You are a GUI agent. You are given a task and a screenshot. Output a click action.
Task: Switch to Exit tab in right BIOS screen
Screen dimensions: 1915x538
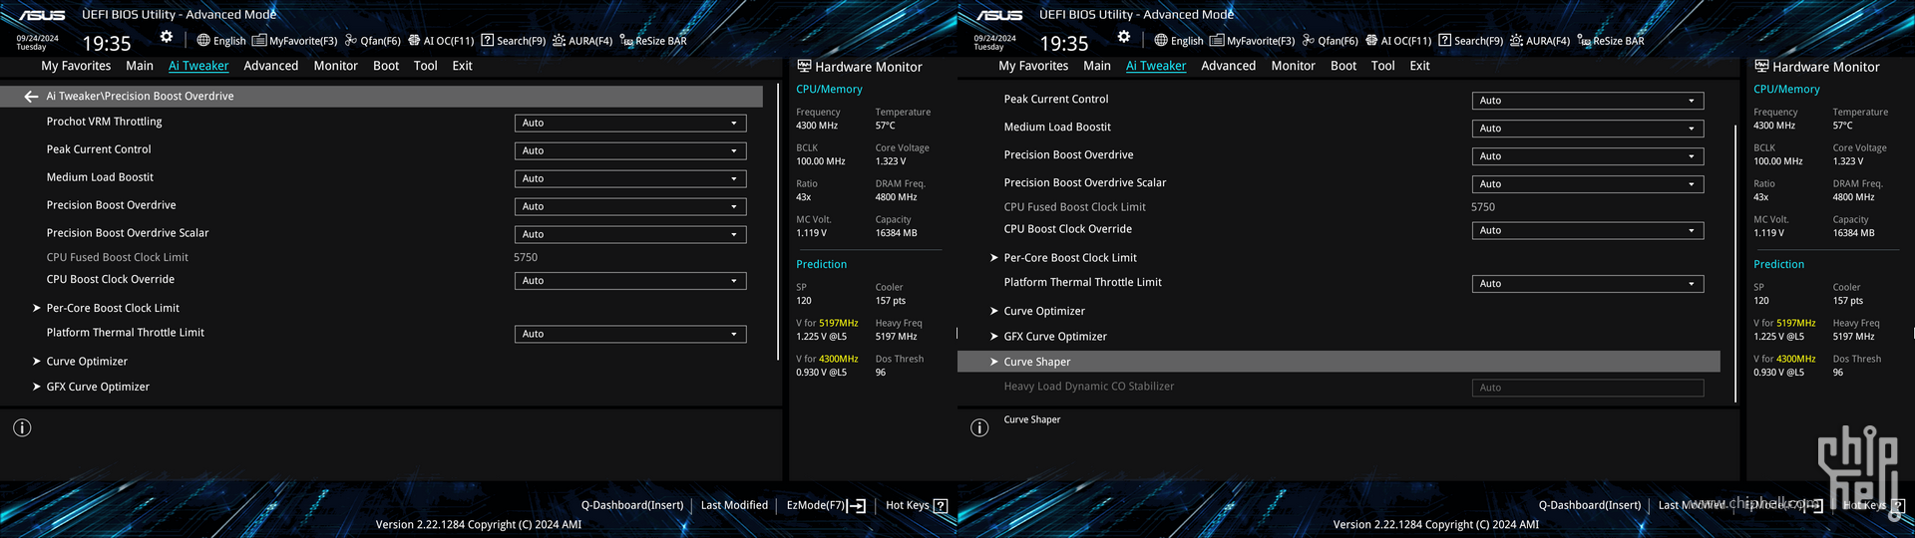(x=1420, y=66)
